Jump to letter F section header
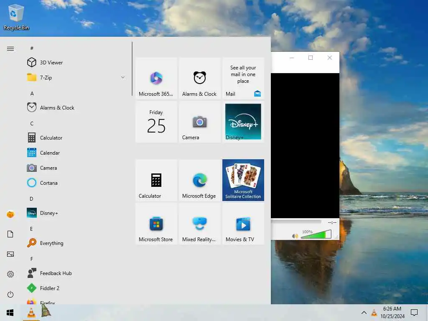 pos(32,259)
